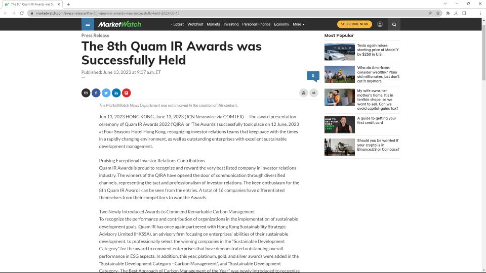Screen dimensions: 486x273
Task: Open the Personal Finance menu item
Action: point(256,24)
